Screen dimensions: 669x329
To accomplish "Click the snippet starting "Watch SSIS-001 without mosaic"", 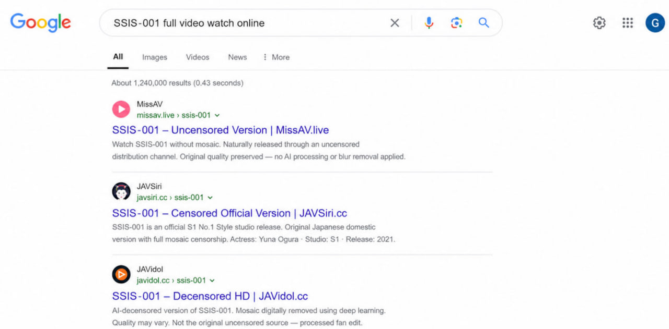I will [x=236, y=144].
